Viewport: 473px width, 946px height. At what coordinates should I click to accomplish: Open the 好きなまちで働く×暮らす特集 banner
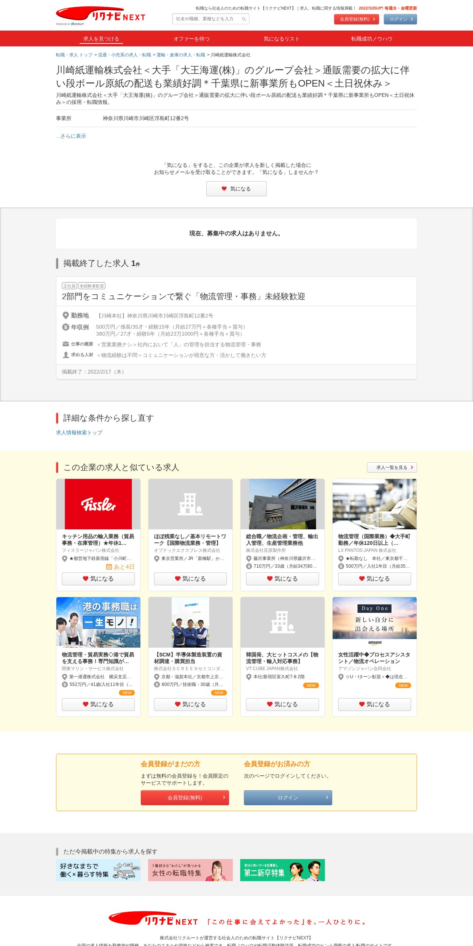coord(98,870)
